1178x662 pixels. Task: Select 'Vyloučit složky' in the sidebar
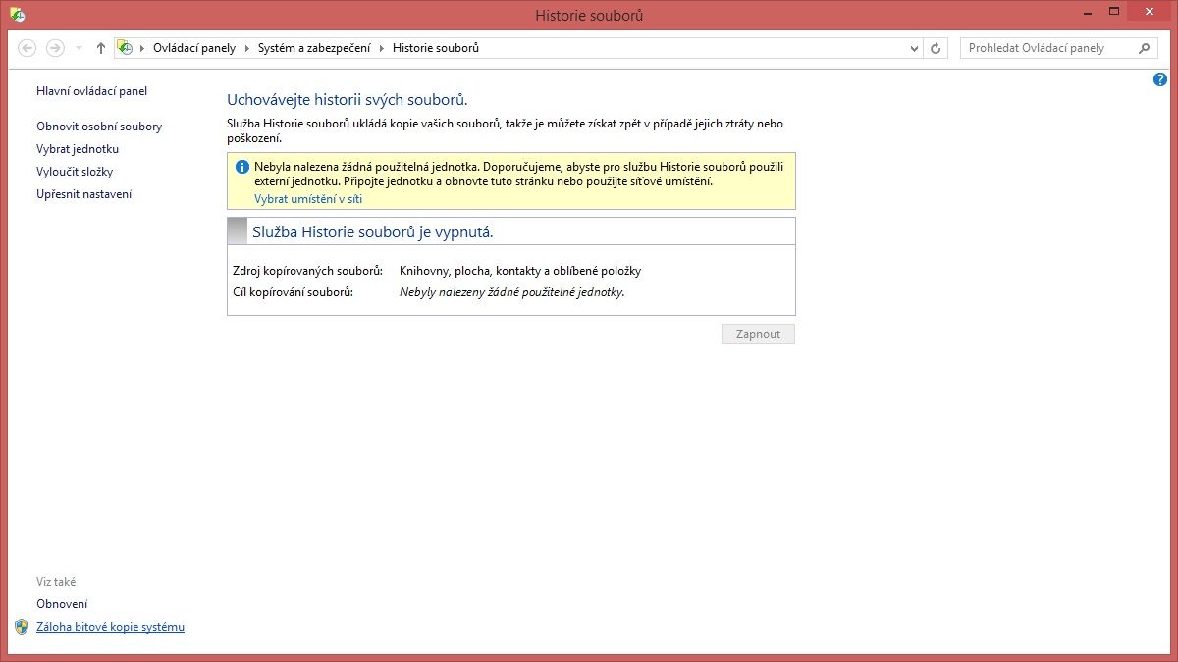(x=75, y=172)
